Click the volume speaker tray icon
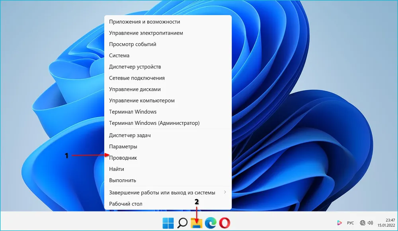398x231 pixels. click(370, 223)
